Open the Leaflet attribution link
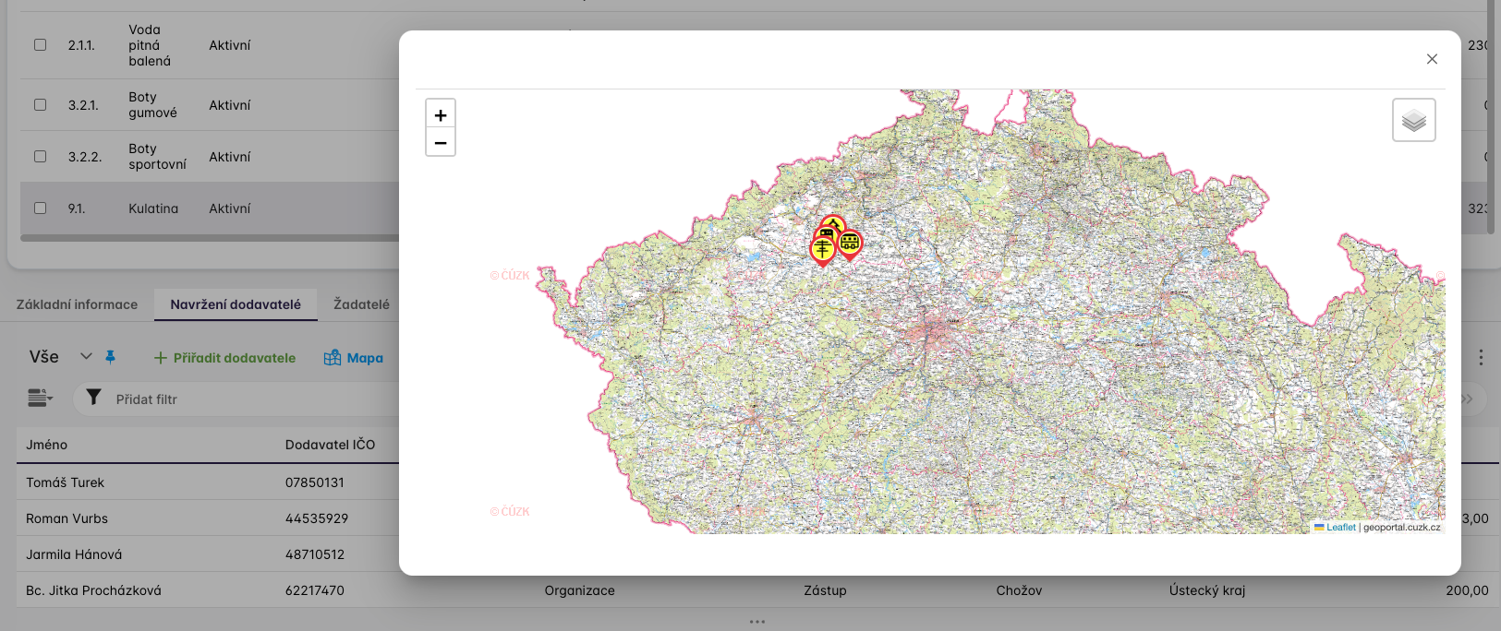 pos(1340,528)
